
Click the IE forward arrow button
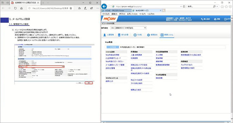(110, 6)
